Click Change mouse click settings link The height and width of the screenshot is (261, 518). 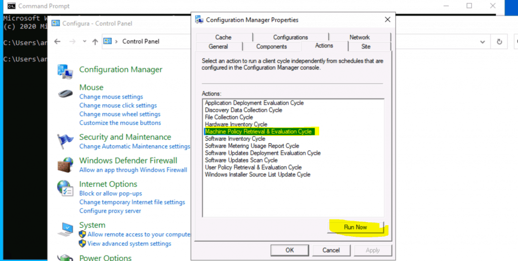pyautogui.click(x=118, y=106)
